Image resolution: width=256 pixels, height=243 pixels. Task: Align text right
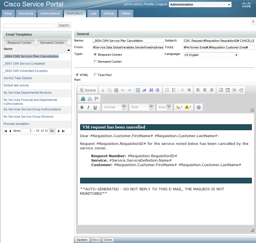click(x=211, y=90)
